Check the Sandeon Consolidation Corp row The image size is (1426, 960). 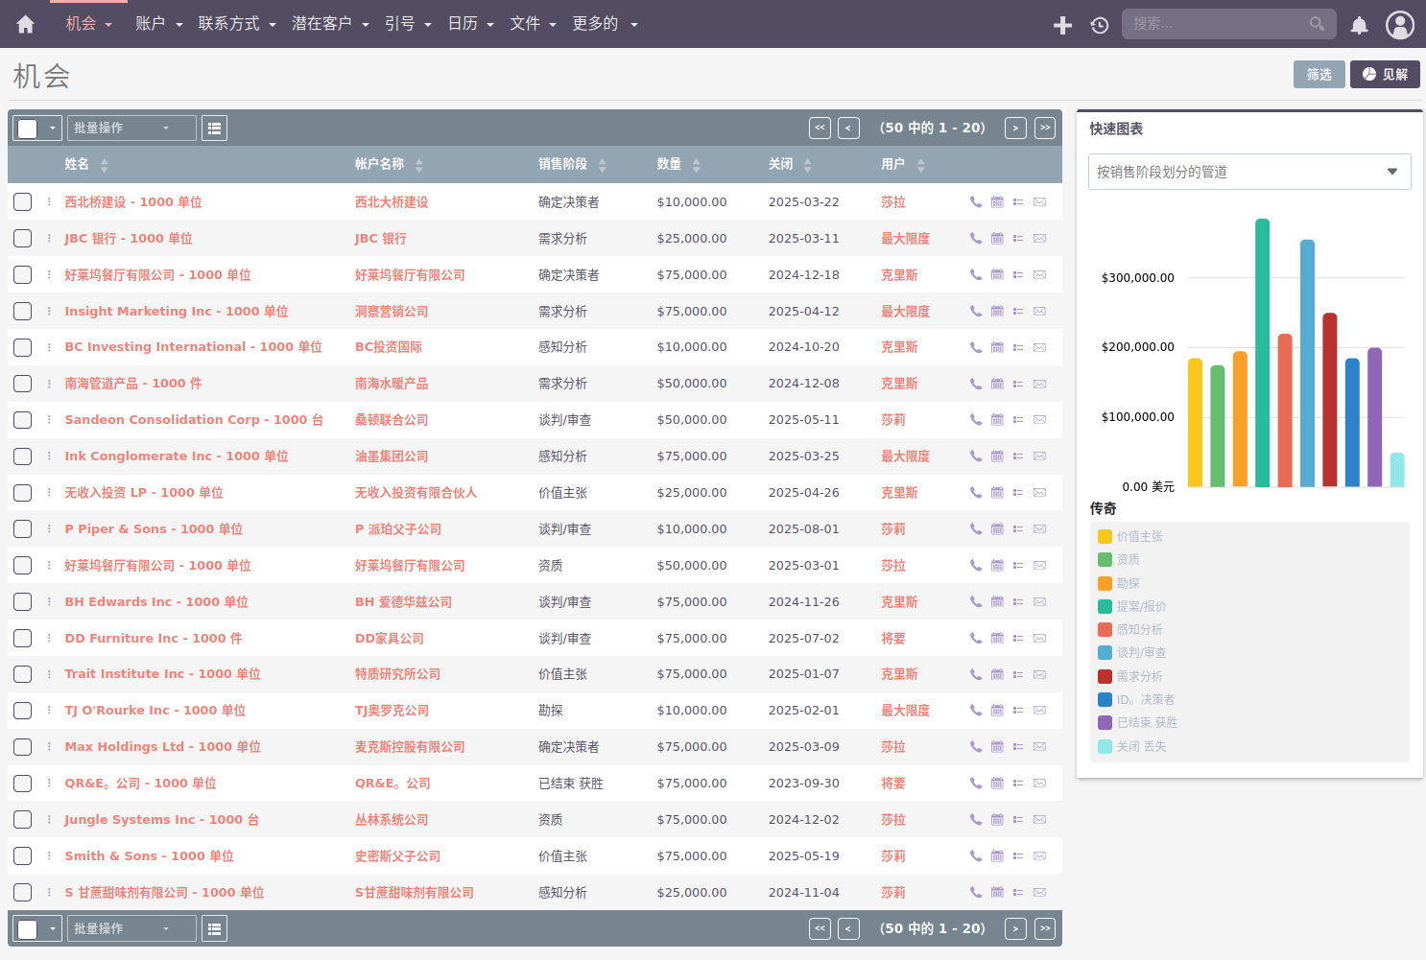point(23,420)
